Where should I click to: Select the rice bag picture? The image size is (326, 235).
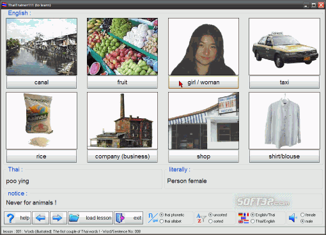click(42, 121)
